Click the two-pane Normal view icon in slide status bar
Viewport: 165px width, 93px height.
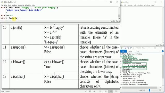pos(100,91)
